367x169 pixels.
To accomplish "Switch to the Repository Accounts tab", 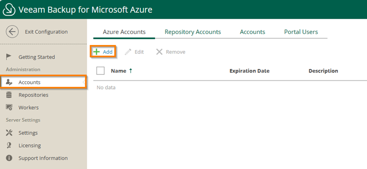I will pyautogui.click(x=193, y=32).
